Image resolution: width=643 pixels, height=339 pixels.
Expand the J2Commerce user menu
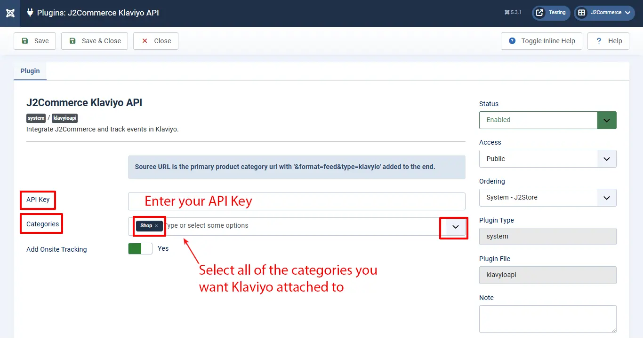604,13
